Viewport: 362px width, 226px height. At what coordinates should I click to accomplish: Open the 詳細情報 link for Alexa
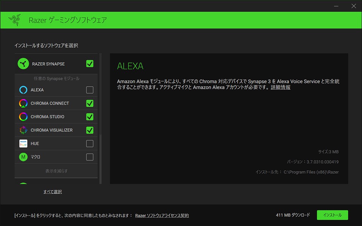280,87
